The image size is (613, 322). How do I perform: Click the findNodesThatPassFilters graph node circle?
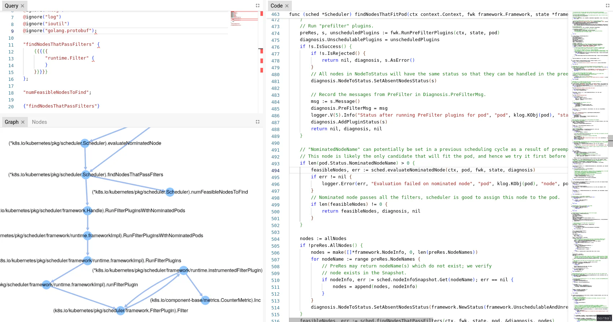coord(86,175)
